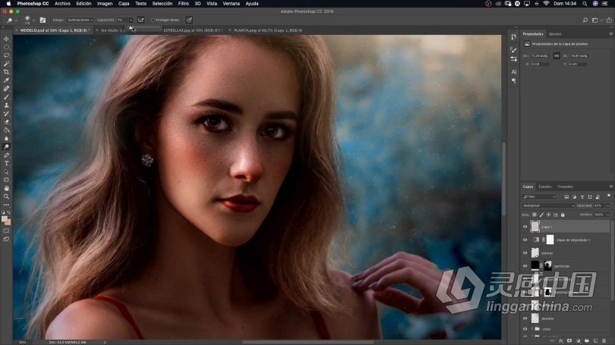Select the Dodge tool
615x345 pixels.
[x=6, y=147]
